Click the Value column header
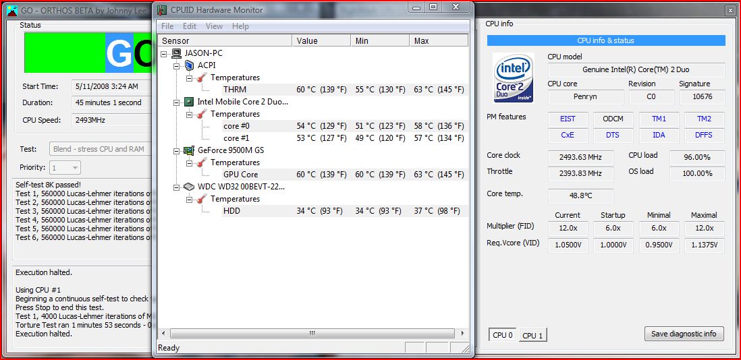Image resolution: width=741 pixels, height=360 pixels. tap(321, 41)
